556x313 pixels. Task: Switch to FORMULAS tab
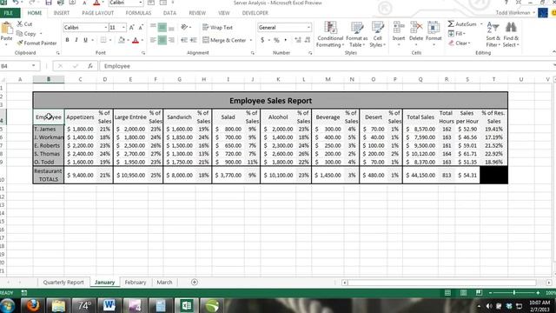click(x=138, y=13)
